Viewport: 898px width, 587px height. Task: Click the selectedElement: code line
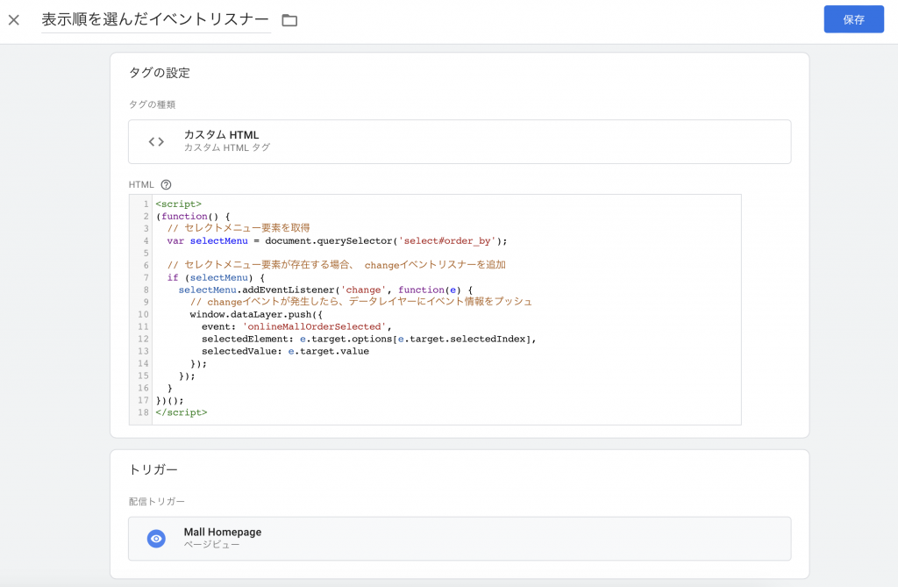369,339
